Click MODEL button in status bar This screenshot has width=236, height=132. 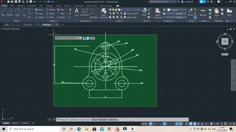[x=145, y=124]
